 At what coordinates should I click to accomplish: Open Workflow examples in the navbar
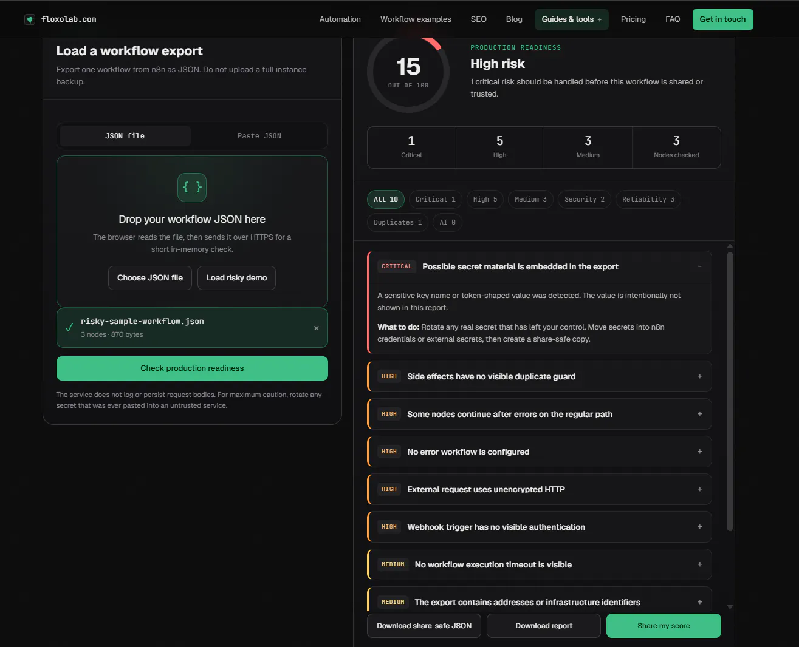click(x=416, y=19)
